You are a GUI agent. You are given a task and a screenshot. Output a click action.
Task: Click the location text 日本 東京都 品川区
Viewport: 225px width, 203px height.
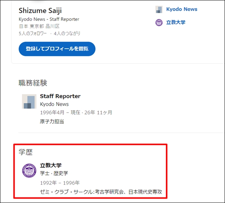click(x=39, y=26)
